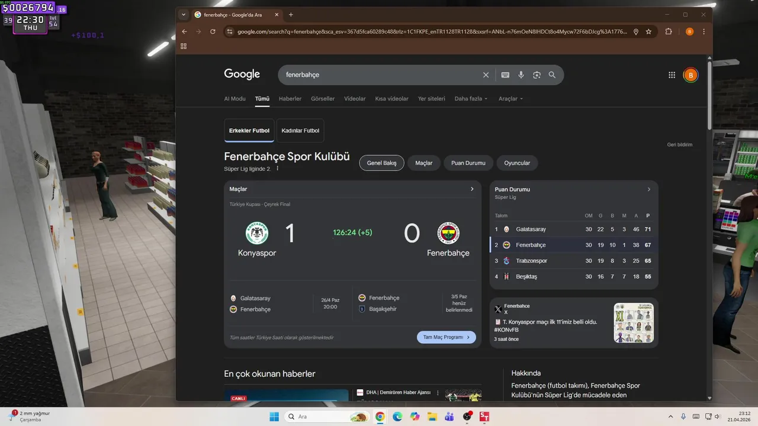Show hidden system tray icons
Screen dimensions: 758x426
pos(670,417)
